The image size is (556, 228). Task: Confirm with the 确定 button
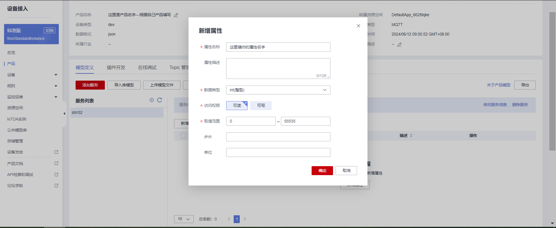pyautogui.click(x=322, y=170)
